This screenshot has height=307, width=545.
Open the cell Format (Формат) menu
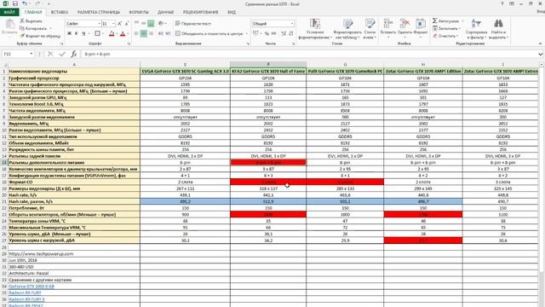[x=421, y=27]
